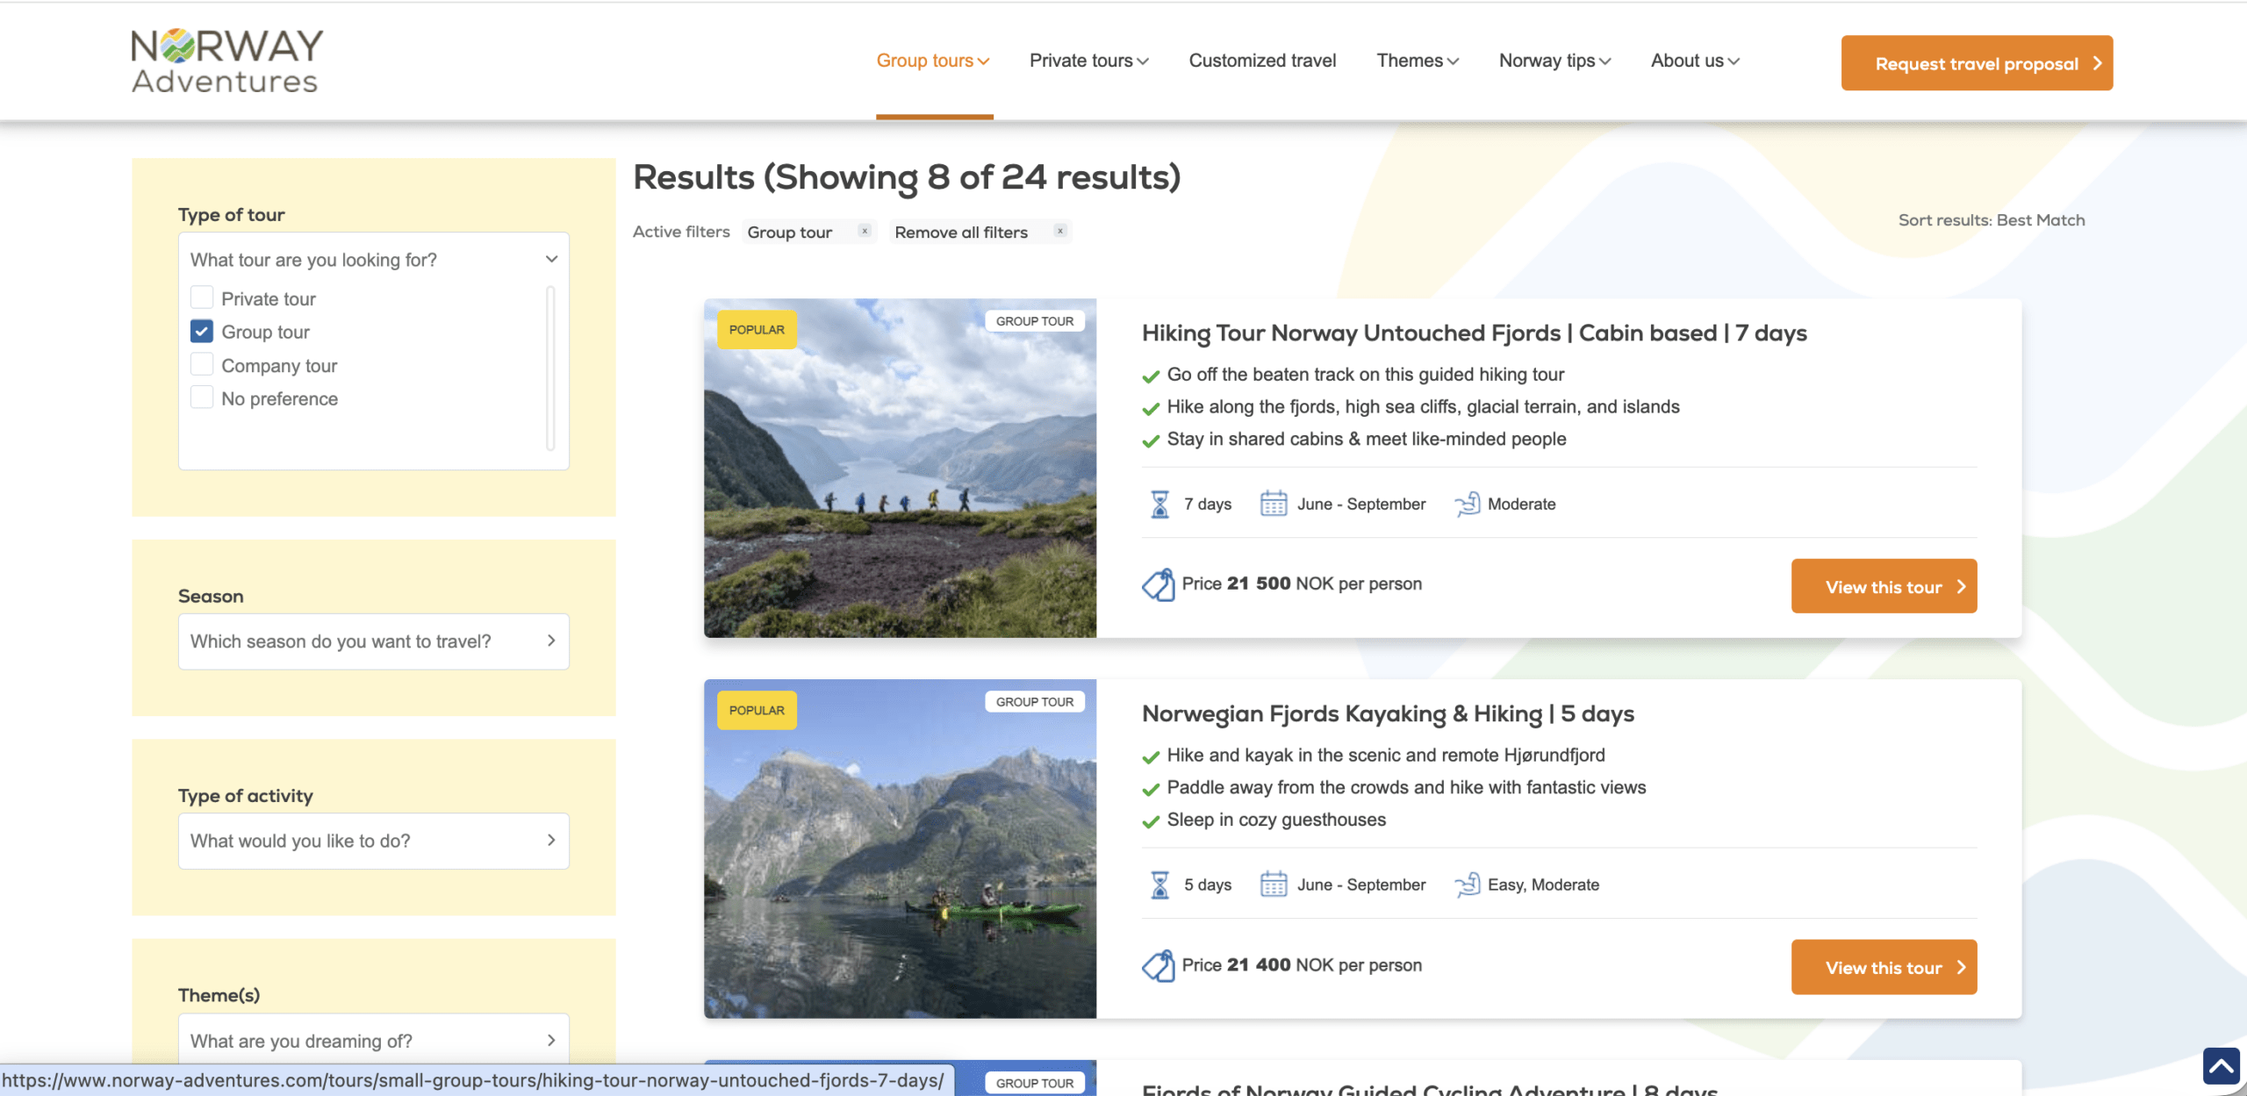Check the Company tour checkbox
This screenshot has height=1096, width=2247.
202,364
